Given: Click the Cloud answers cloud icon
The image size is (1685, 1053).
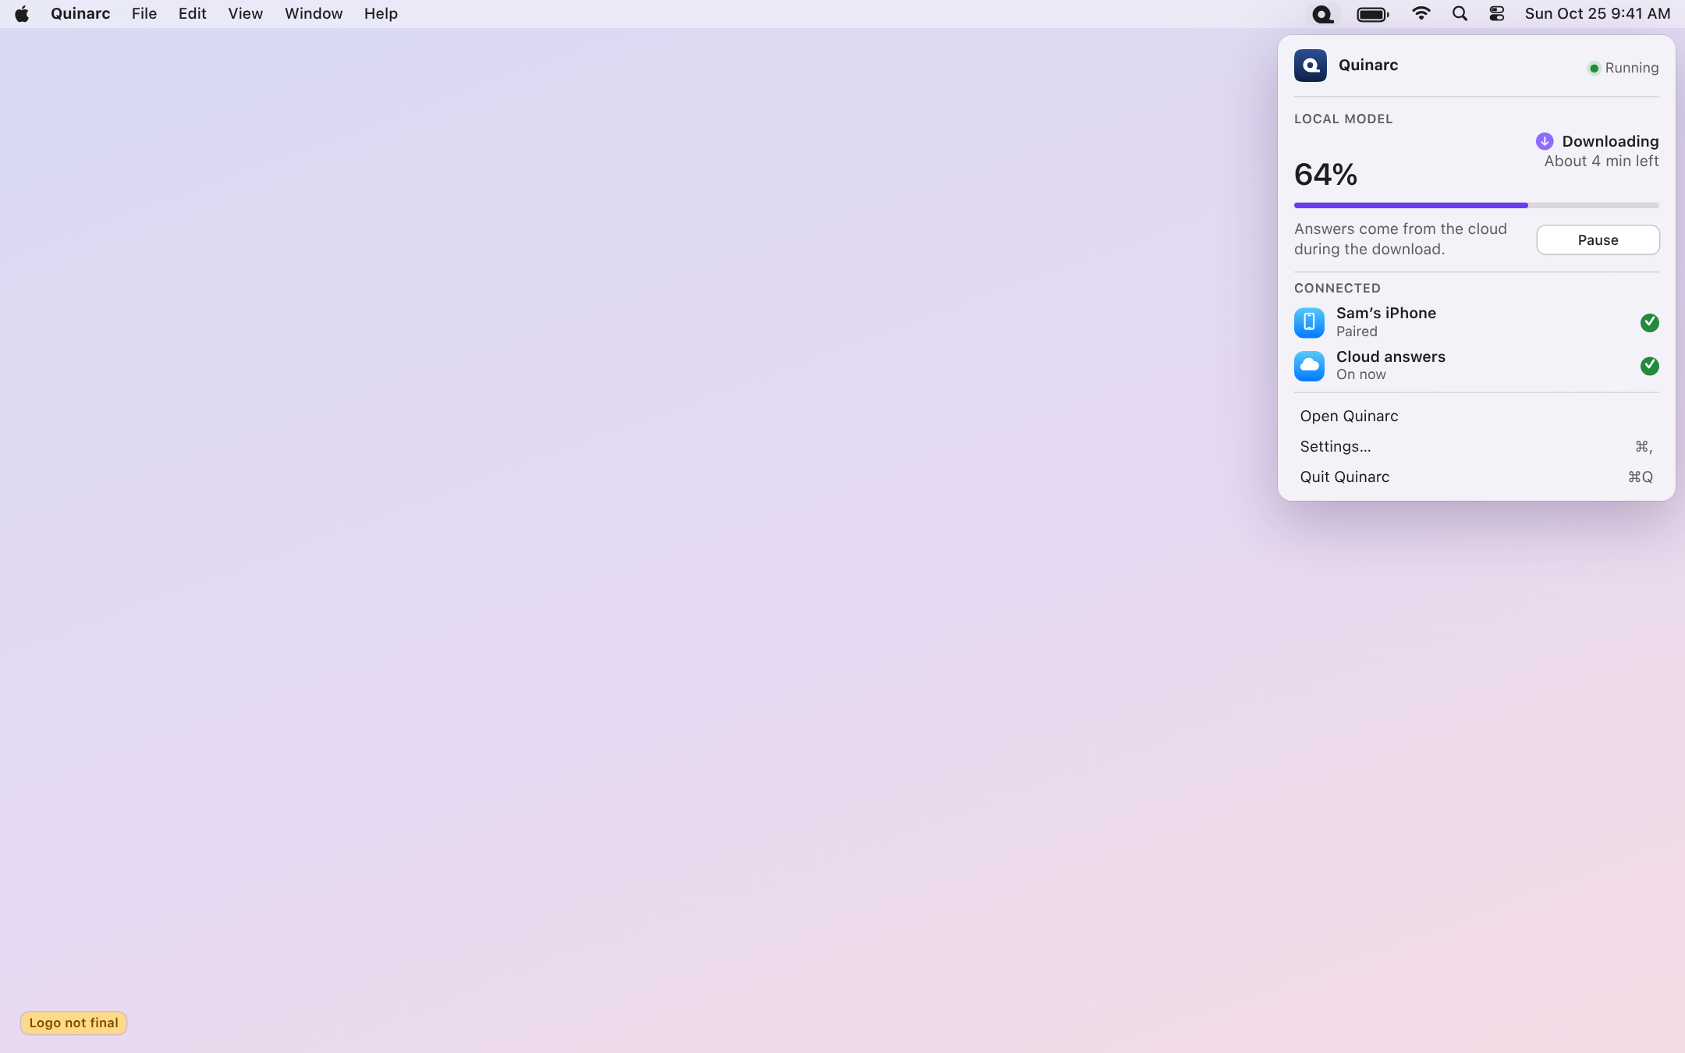Looking at the screenshot, I should click(x=1309, y=366).
